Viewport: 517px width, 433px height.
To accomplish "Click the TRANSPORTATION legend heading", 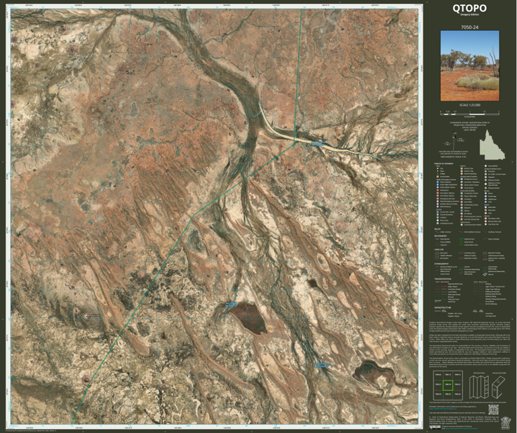I will coord(443,279).
